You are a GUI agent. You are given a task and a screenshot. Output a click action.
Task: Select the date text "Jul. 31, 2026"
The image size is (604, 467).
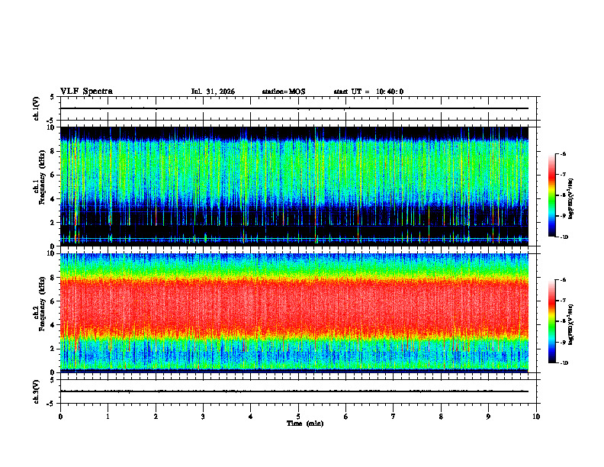[213, 92]
